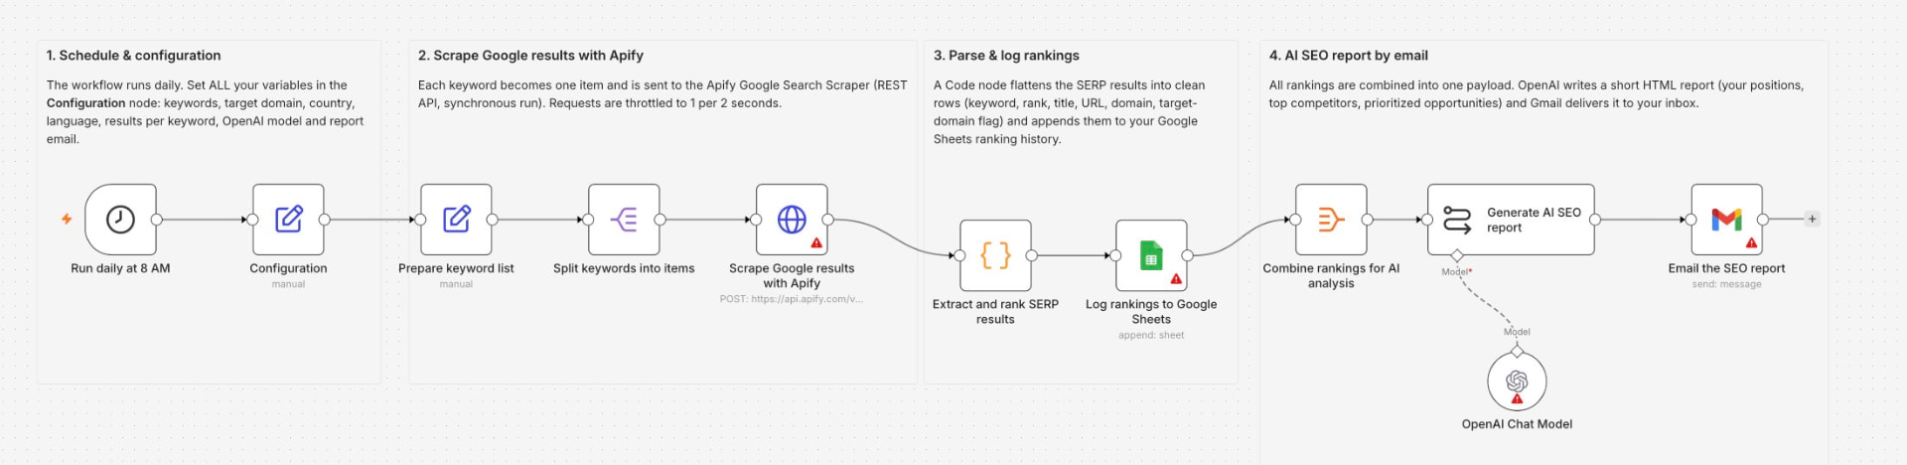Click the label 'Extract and rank SERP results'
The height and width of the screenshot is (465, 1907).
coord(995,312)
